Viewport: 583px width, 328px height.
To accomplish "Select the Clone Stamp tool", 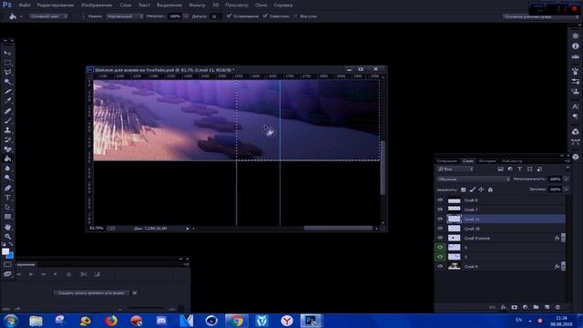I will point(7,130).
